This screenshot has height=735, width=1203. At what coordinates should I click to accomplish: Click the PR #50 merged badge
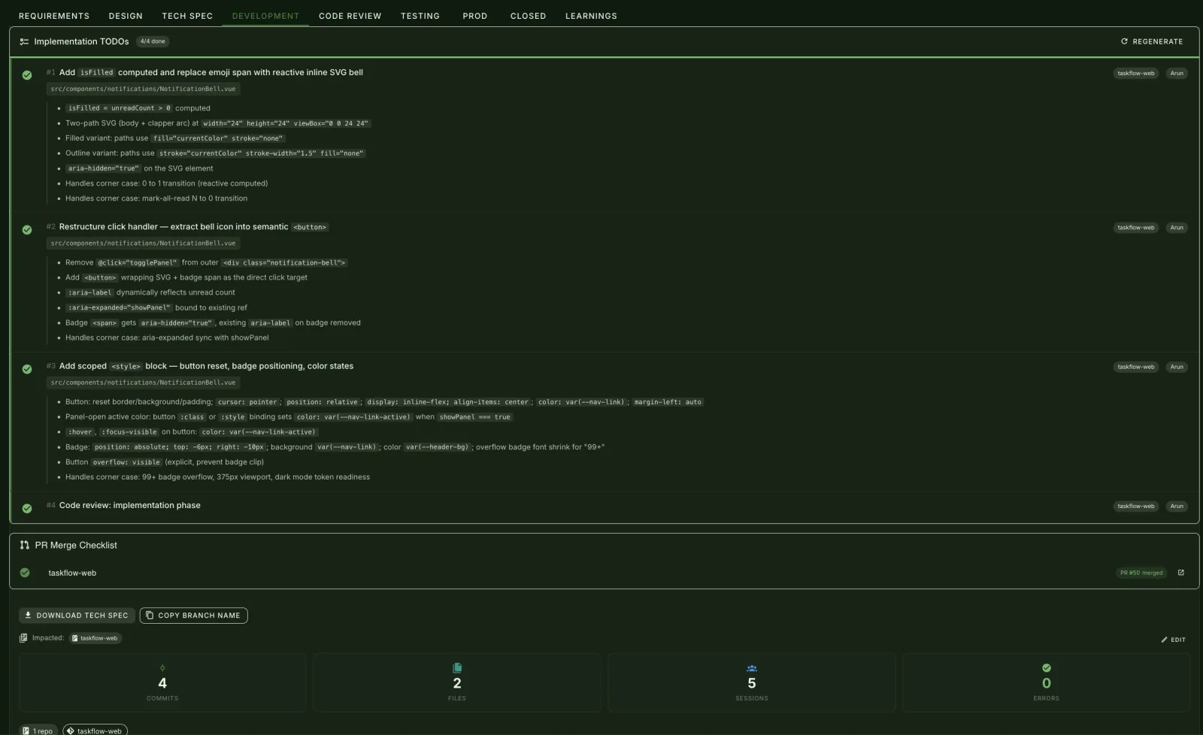1141,573
